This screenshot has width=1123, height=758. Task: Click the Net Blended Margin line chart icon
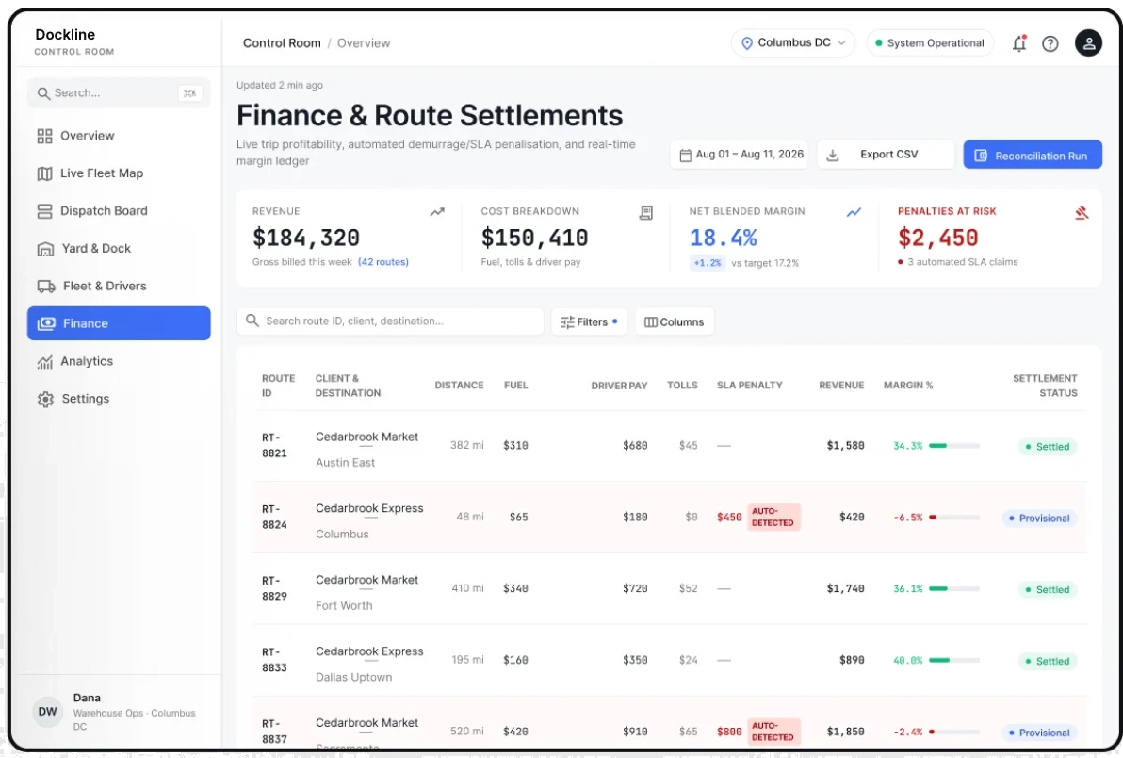point(854,212)
